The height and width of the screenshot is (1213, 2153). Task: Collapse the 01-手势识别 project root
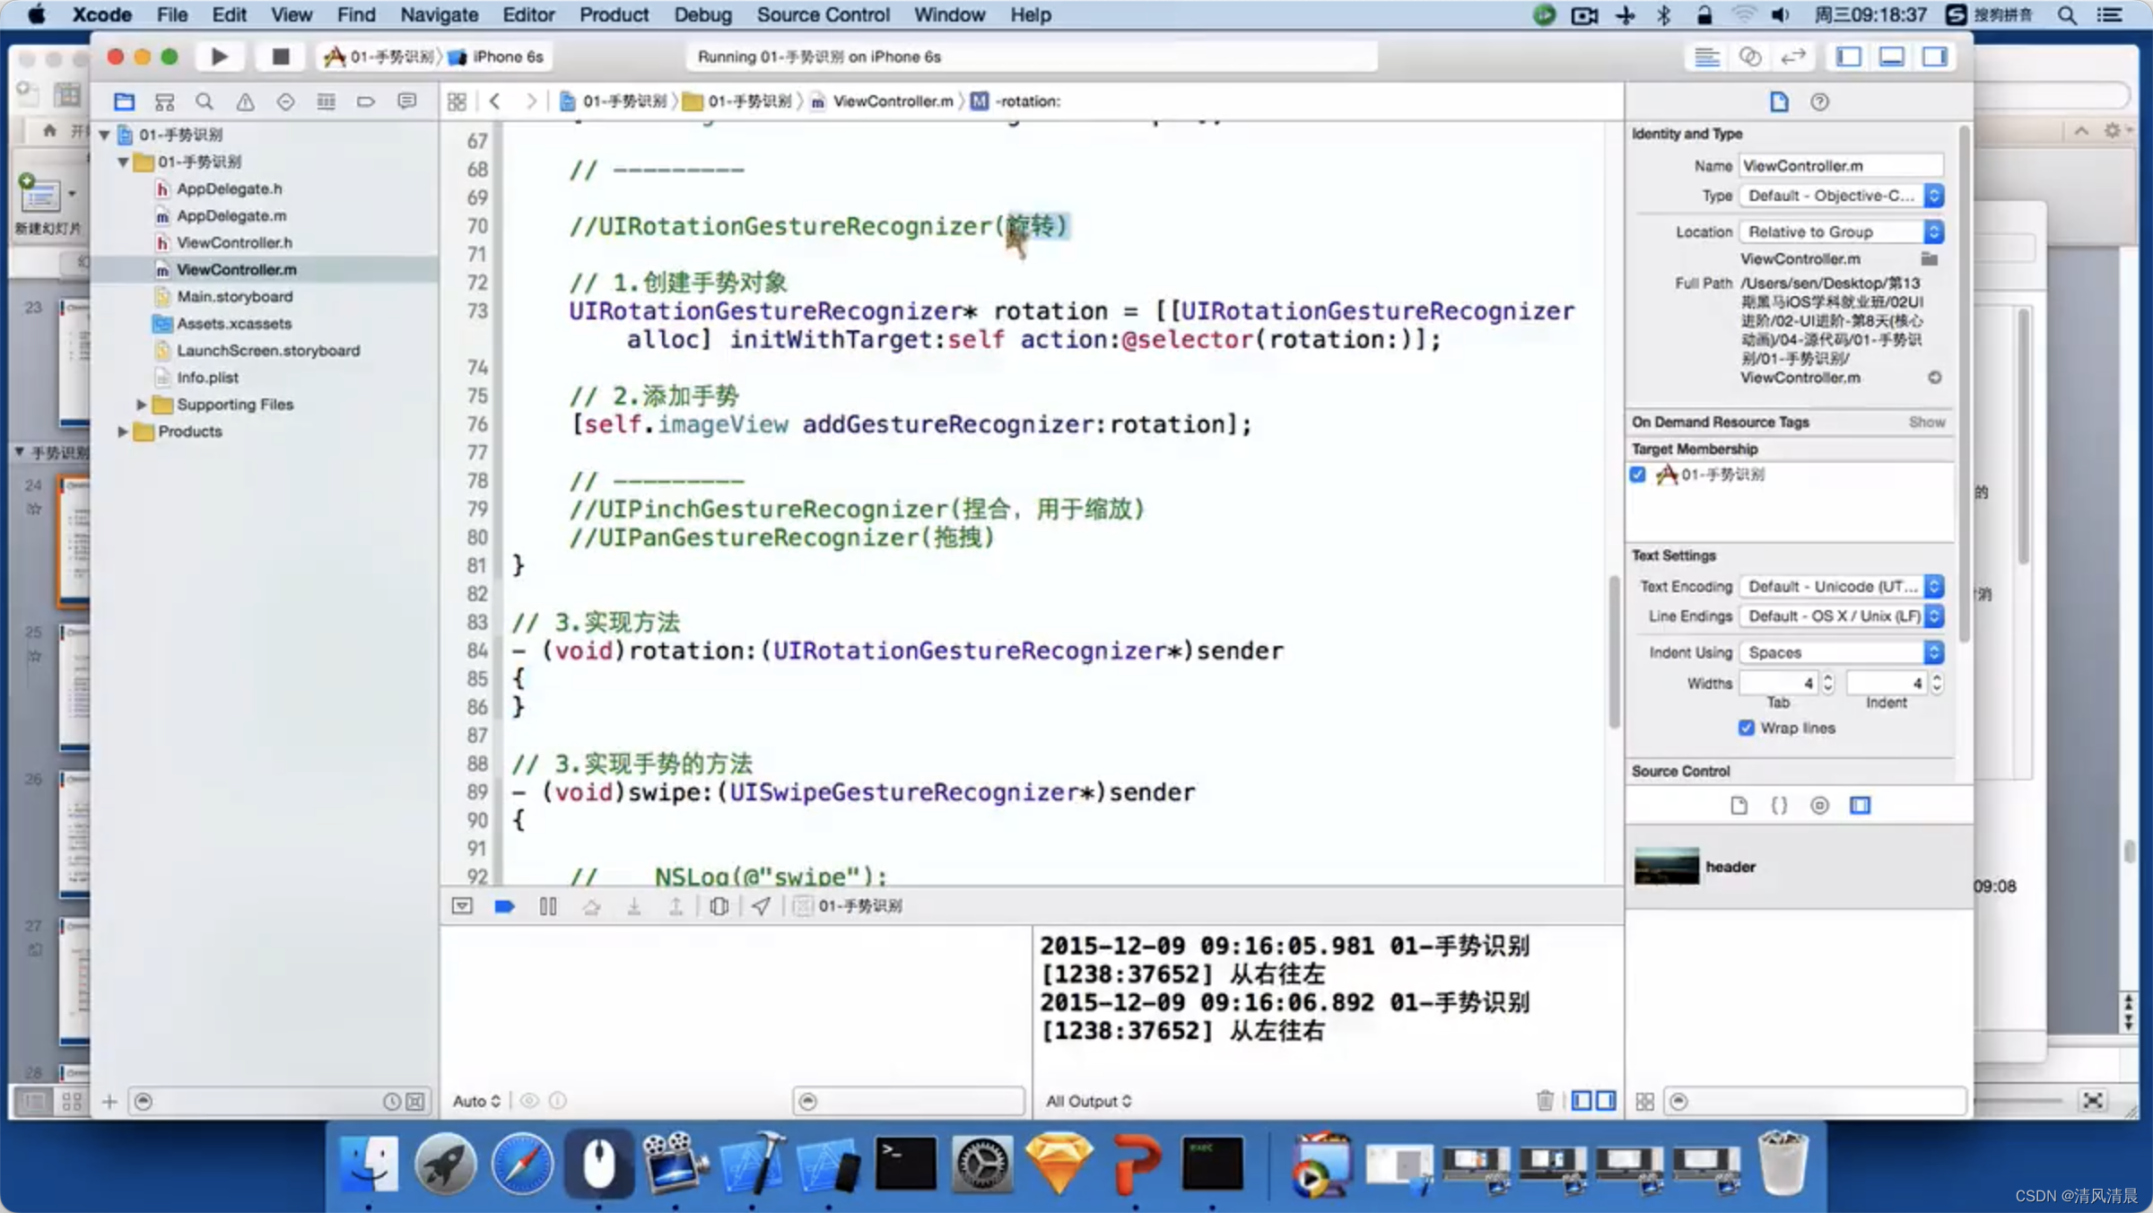(x=105, y=135)
